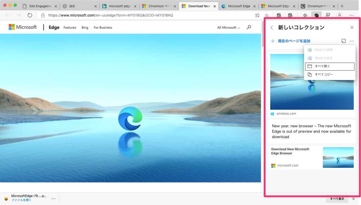Click microsoft.com card thumbnail image

click(338, 157)
